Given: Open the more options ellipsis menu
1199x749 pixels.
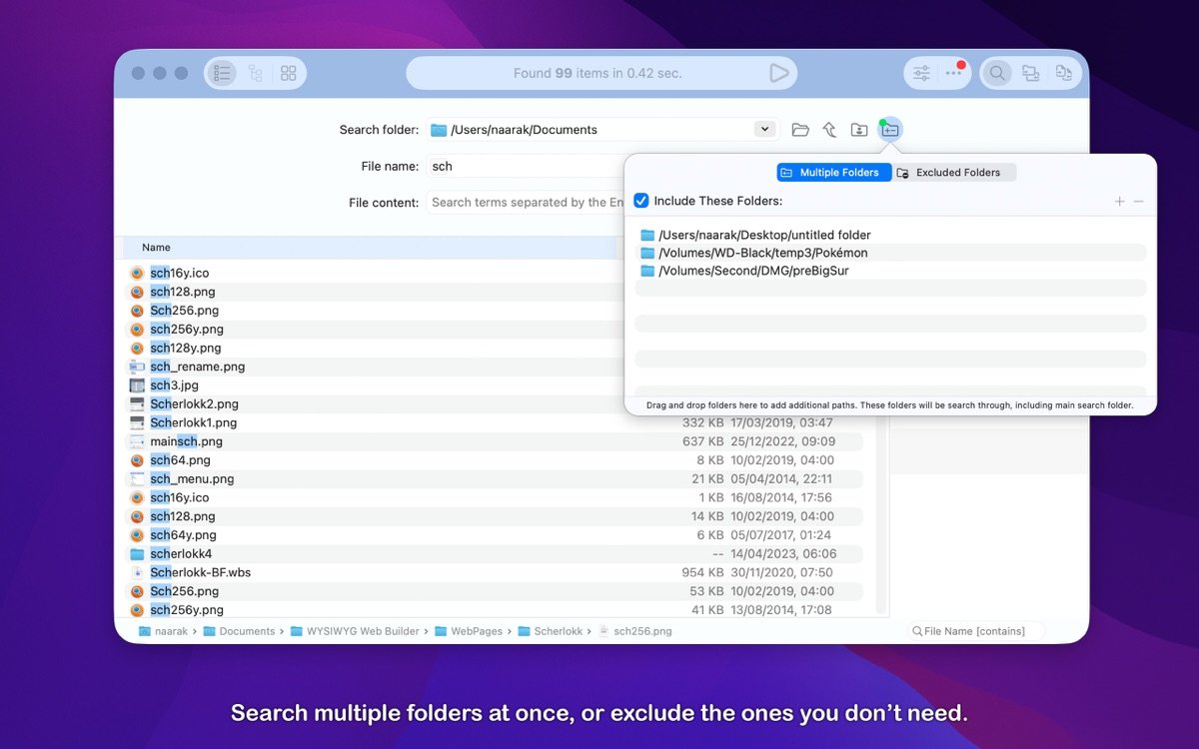Looking at the screenshot, I should [x=954, y=73].
